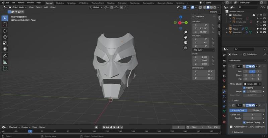This screenshot has width=268, height=138.
Task: Enable Bisect Z toggle
Action: 258,75
